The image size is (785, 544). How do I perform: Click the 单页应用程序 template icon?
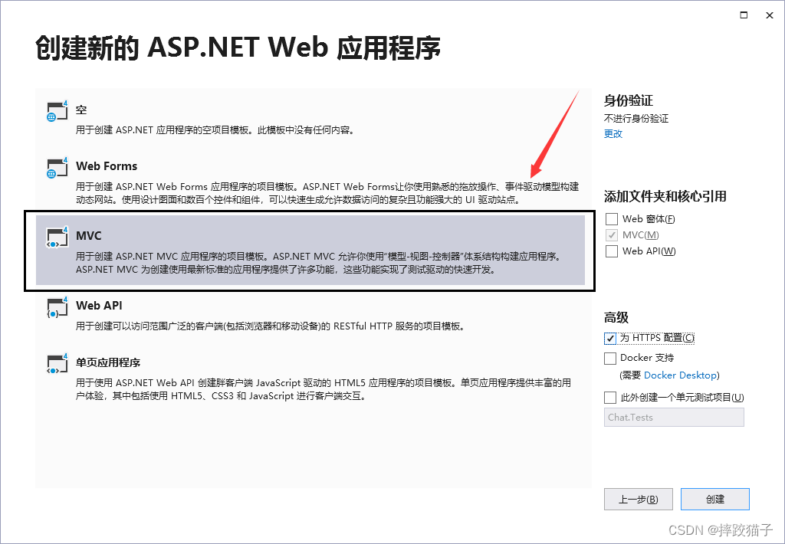(57, 364)
